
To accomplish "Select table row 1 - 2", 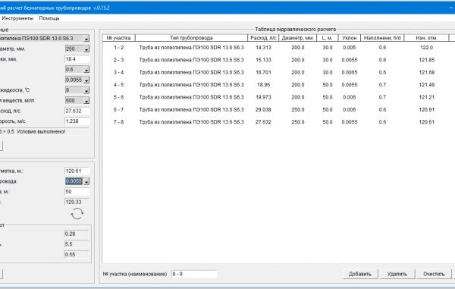I will coord(278,48).
